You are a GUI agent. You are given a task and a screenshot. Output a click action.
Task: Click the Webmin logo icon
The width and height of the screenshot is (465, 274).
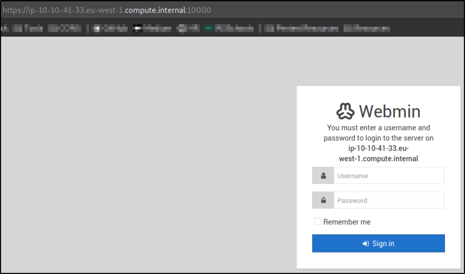coord(345,111)
